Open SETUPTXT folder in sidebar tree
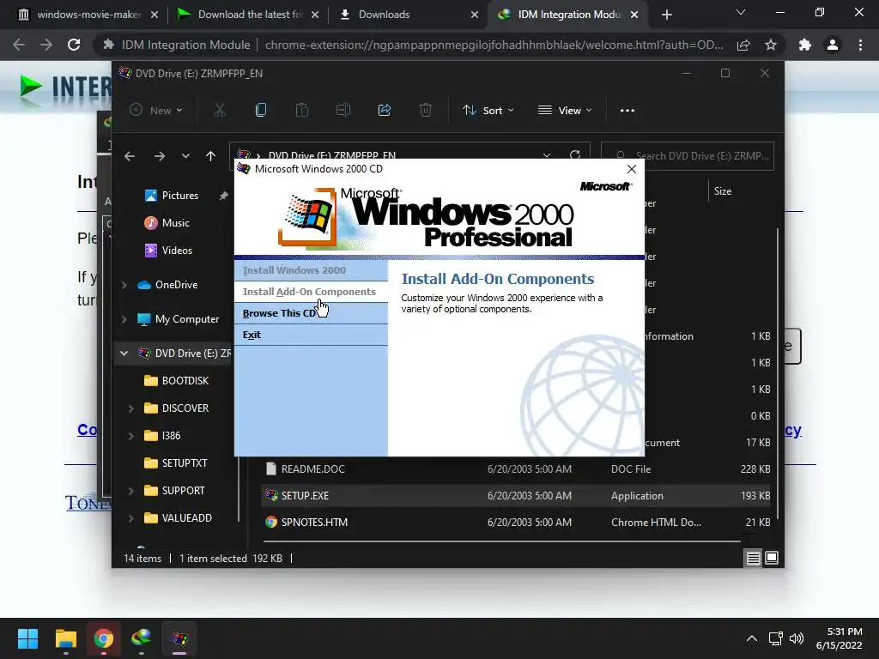879x659 pixels. tap(185, 463)
